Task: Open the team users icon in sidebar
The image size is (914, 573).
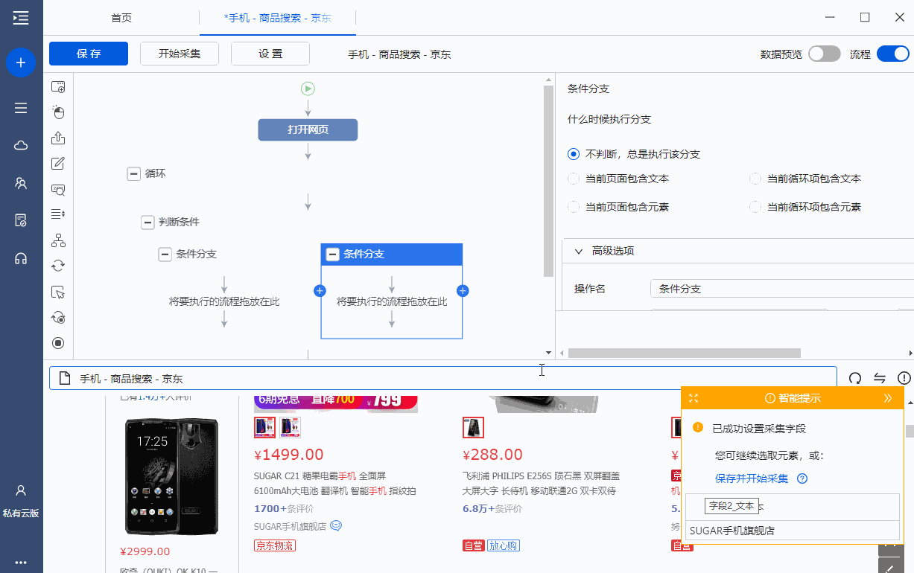Action: (21, 183)
